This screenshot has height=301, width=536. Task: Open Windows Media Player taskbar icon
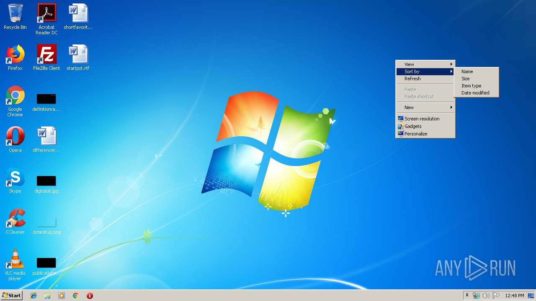tap(62, 296)
